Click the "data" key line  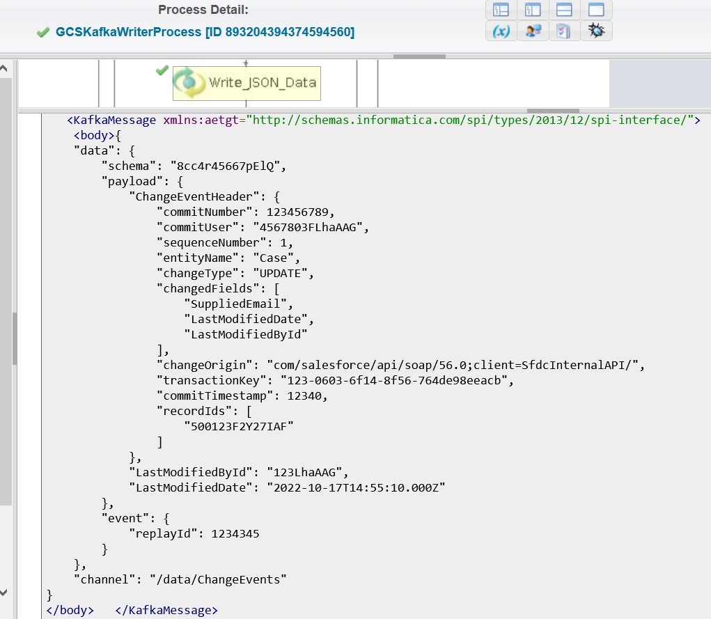[x=104, y=150]
